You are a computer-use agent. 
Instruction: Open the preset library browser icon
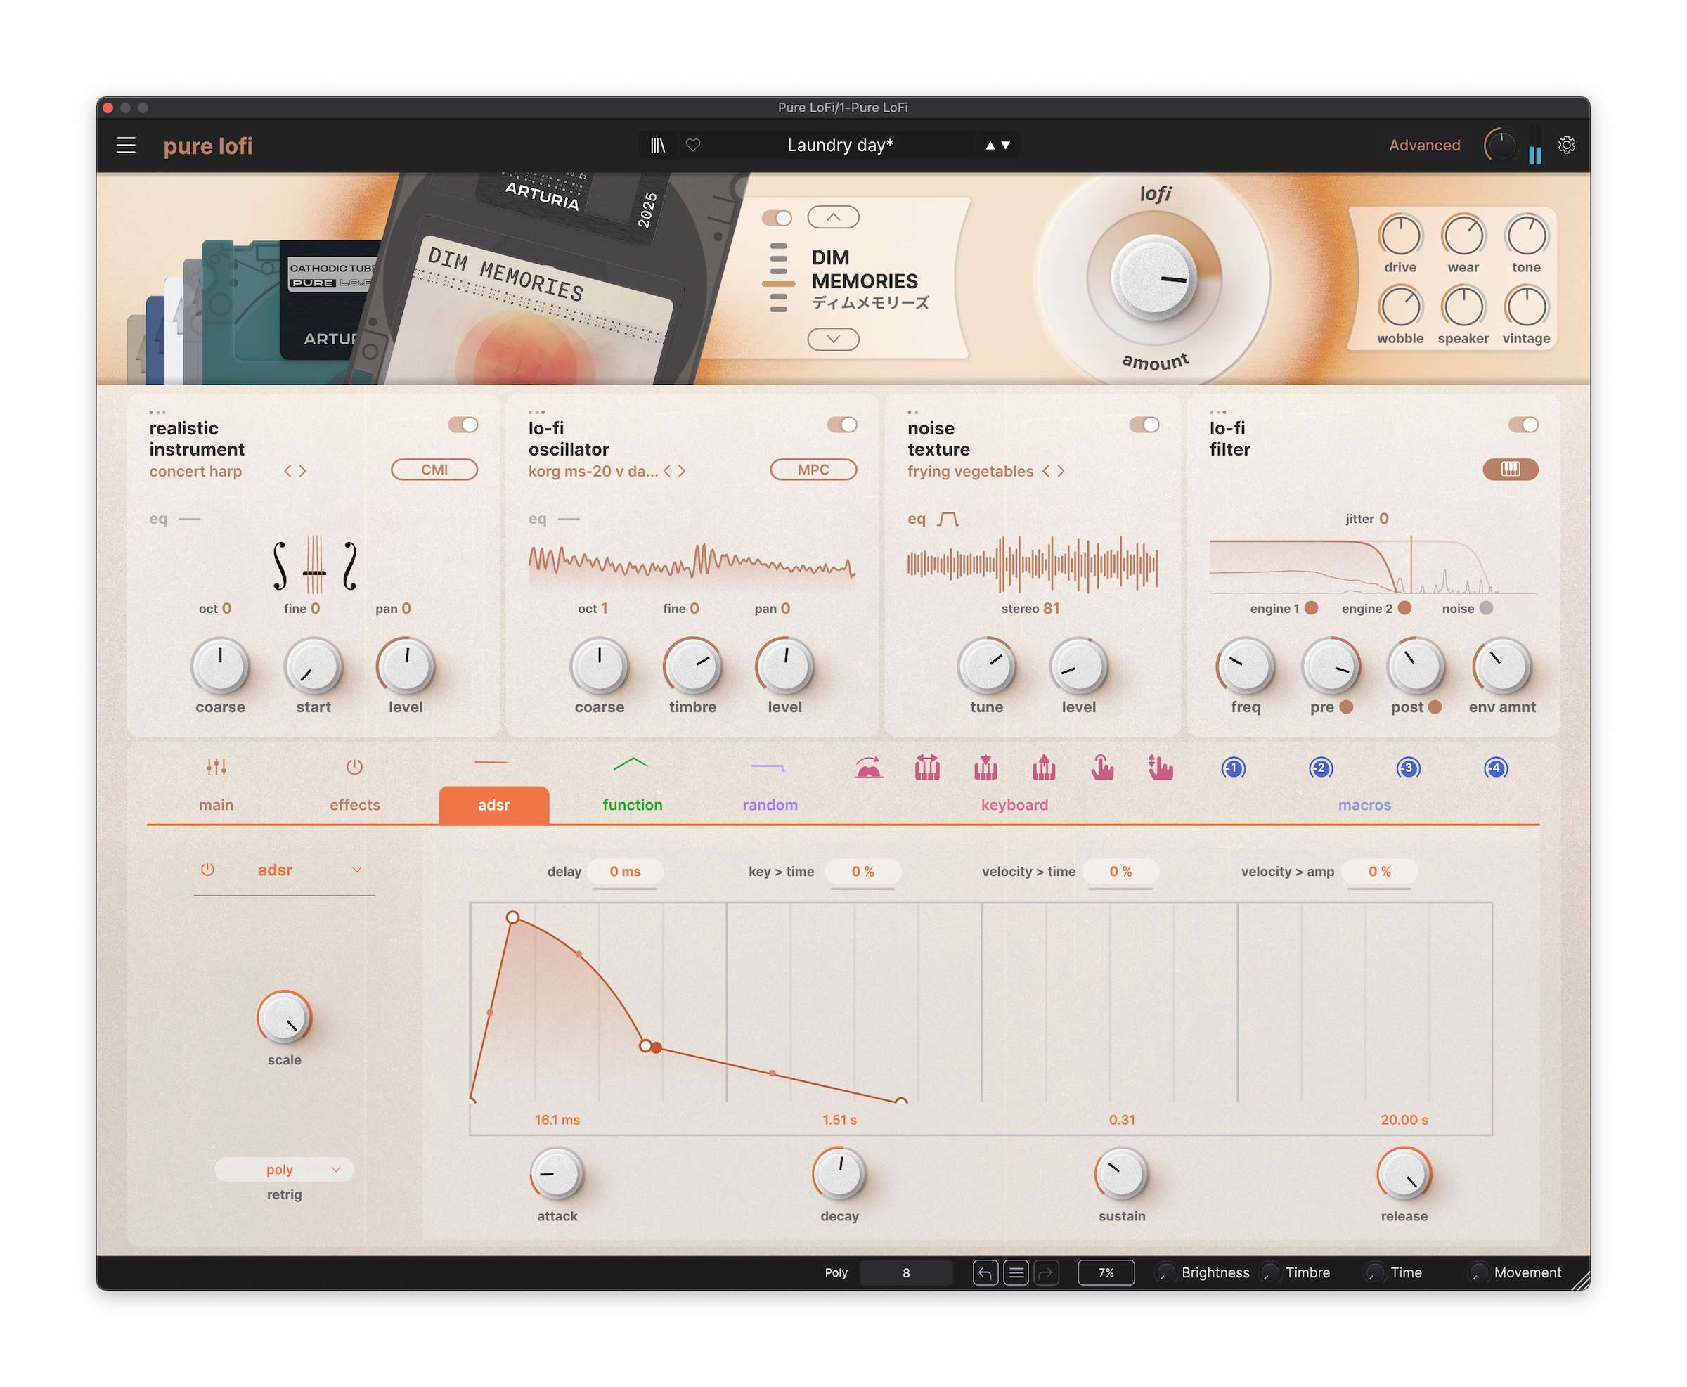point(657,146)
